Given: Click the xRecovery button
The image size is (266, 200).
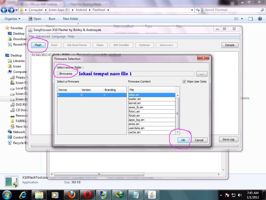Looking at the screenshot, I should 167,45.
